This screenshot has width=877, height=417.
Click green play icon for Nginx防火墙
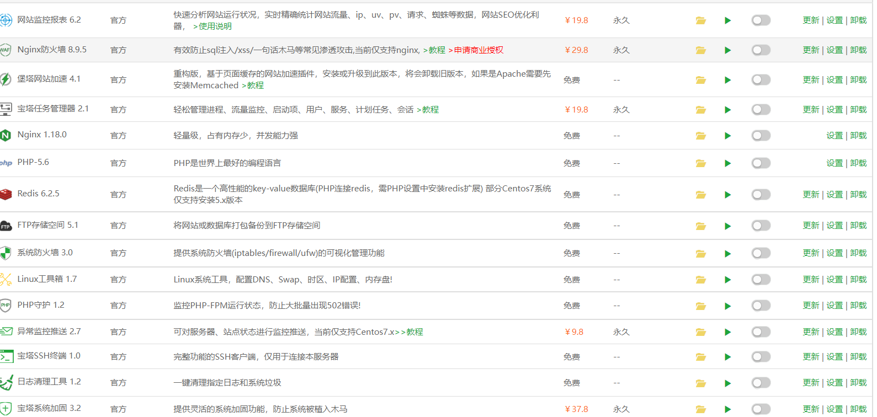[727, 50]
